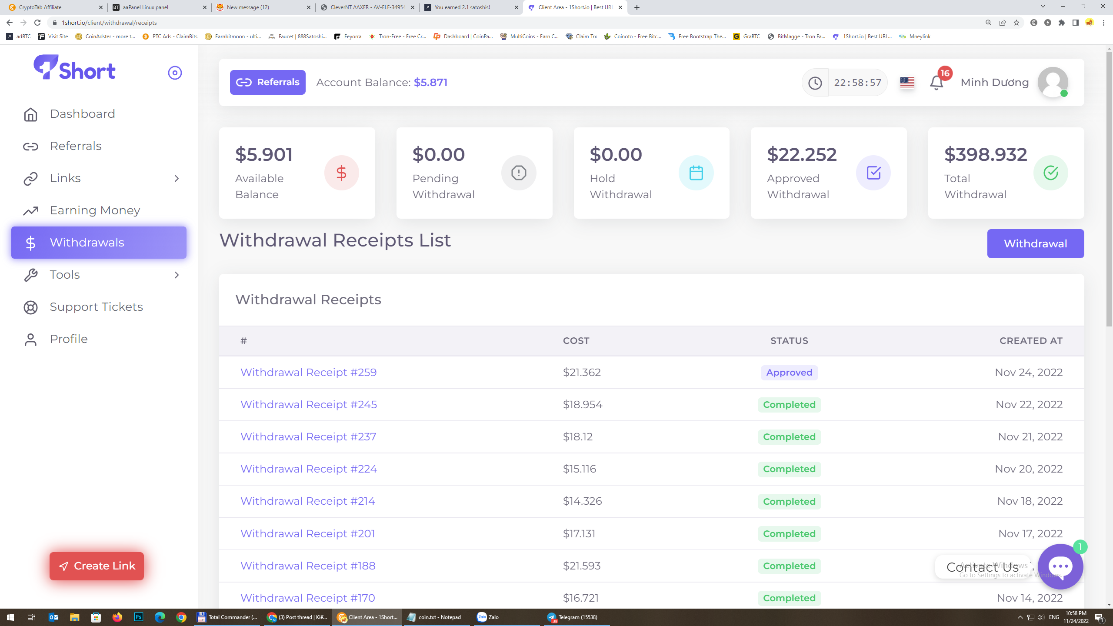Image resolution: width=1113 pixels, height=626 pixels.
Task: Open a new browser tab
Action: [637, 7]
